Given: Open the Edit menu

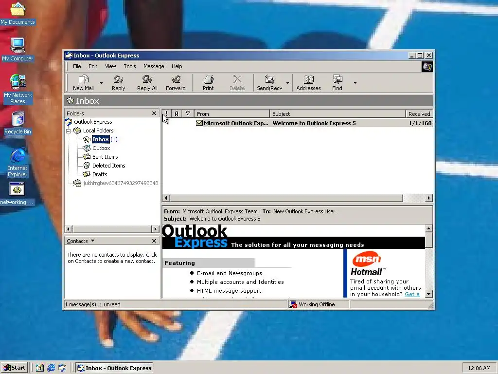Looking at the screenshot, I should pos(93,66).
